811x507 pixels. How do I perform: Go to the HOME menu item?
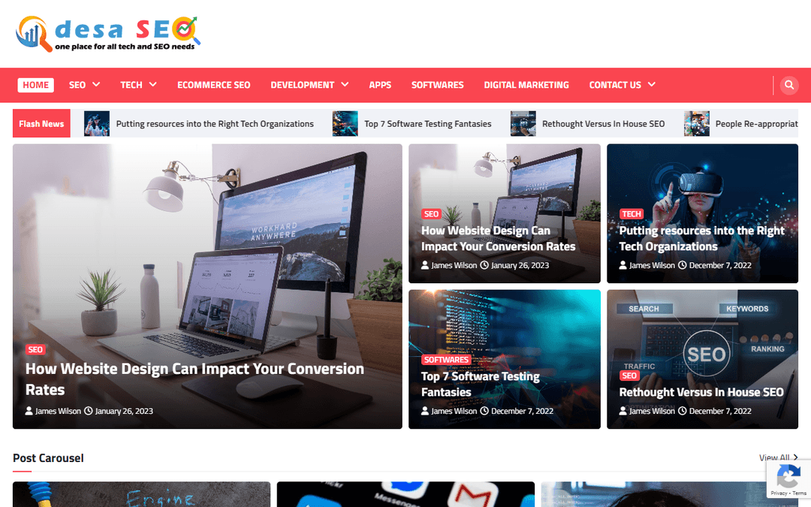pos(36,85)
